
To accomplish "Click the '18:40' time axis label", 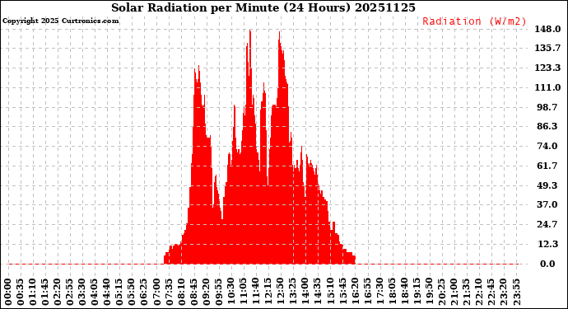I will tap(405, 293).
